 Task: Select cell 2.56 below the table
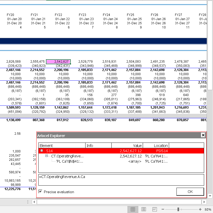(17, 134)
